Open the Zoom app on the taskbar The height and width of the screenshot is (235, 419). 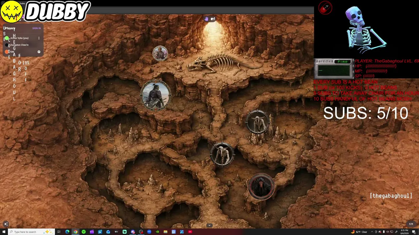149,232
